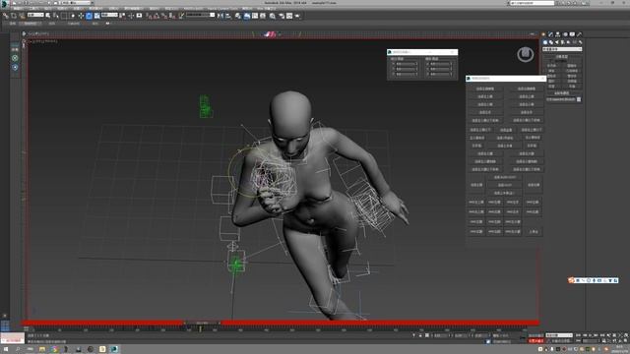
Task: Click the time slider handle on the timeline
Action: click(202, 323)
